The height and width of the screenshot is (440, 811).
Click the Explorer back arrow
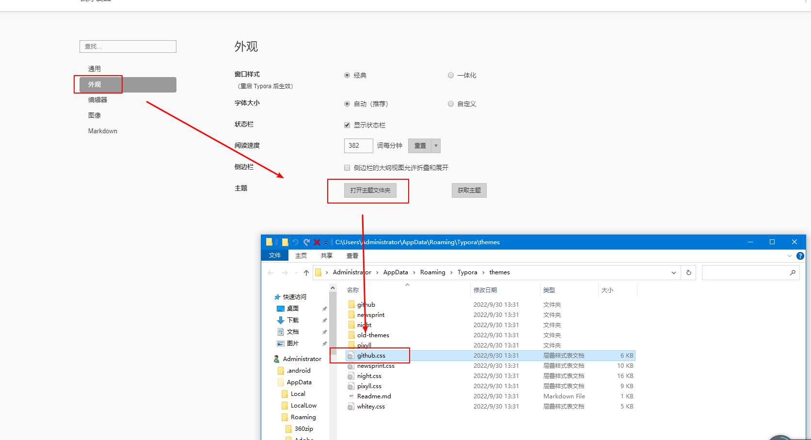(x=270, y=273)
